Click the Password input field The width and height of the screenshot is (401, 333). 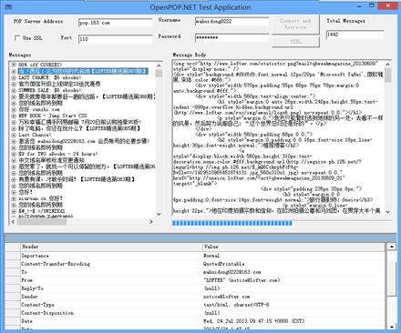pos(231,37)
